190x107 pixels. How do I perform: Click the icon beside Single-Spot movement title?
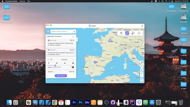[73, 37]
